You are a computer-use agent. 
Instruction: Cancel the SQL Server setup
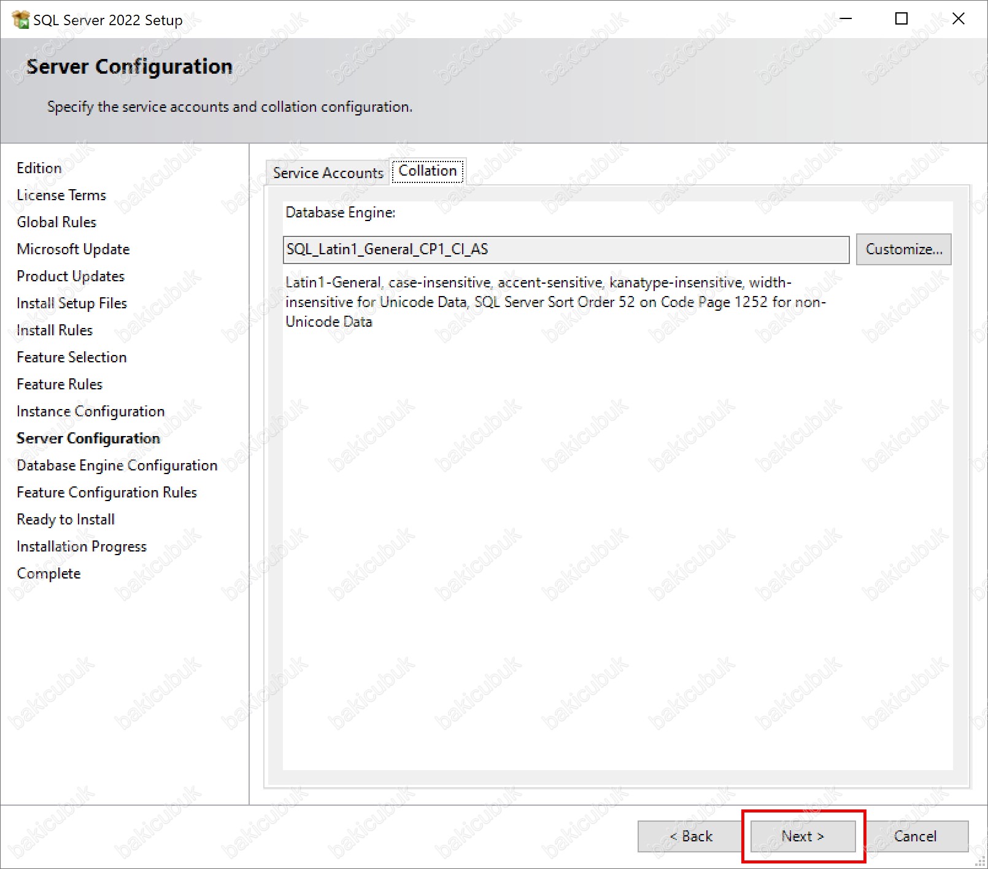tap(915, 836)
